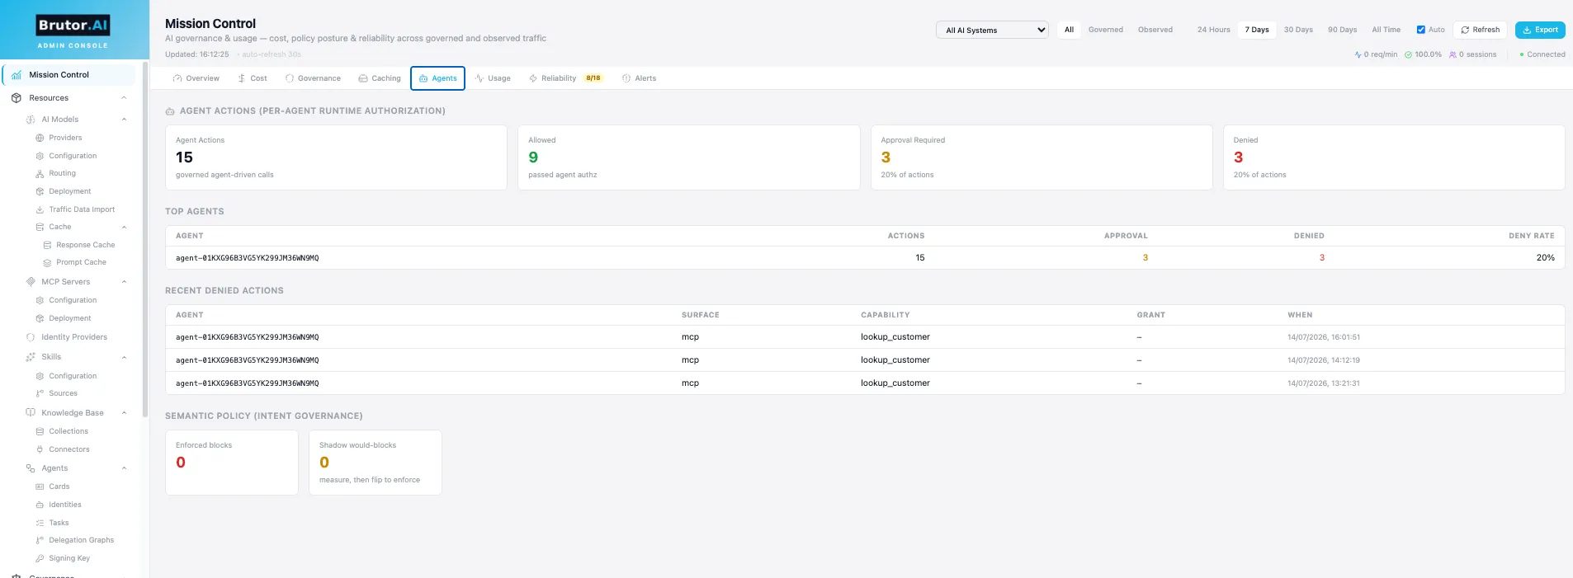Click the Connectors plug icon
Viewport: 1573px width, 578px height.
pyautogui.click(x=40, y=449)
